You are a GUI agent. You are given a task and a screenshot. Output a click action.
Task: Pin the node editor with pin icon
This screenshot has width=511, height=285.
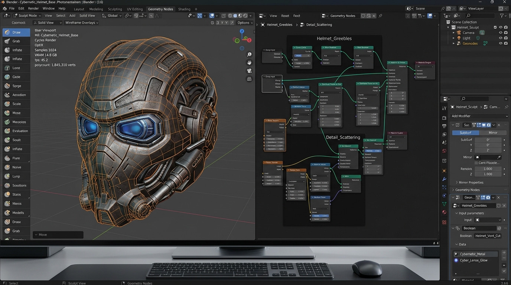pos(380,16)
